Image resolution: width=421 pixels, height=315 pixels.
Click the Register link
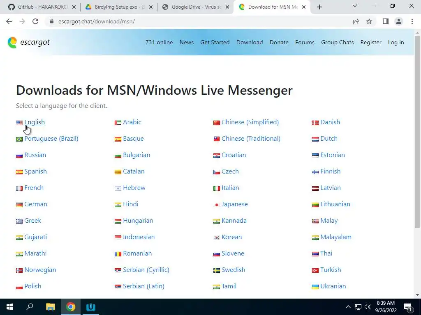point(371,42)
